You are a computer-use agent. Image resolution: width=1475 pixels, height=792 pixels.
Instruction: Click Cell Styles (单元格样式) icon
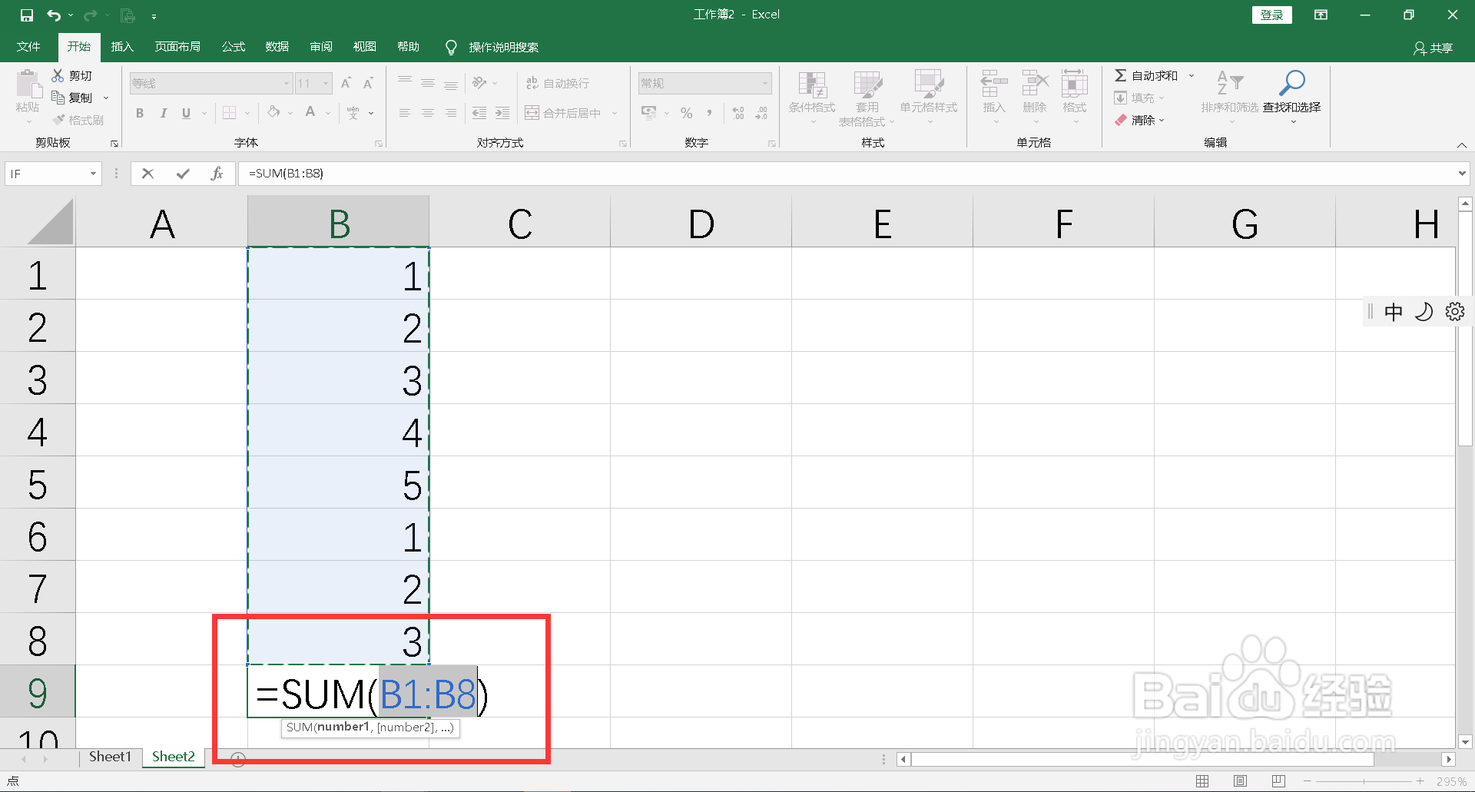click(929, 84)
